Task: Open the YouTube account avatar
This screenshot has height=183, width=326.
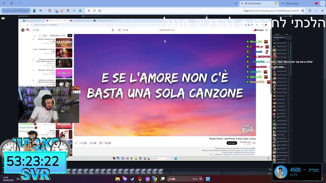Action: 23,30
